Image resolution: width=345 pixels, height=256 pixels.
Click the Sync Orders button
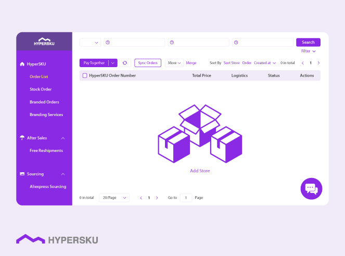click(148, 63)
